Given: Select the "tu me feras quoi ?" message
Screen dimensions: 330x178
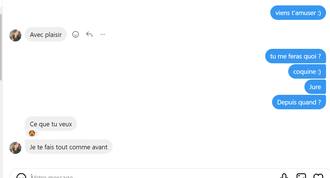Looking at the screenshot, I should 296,56.
